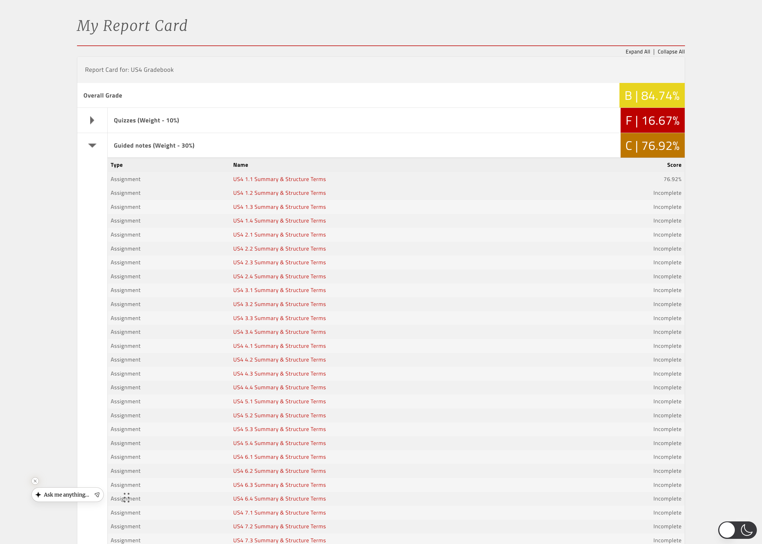Click the Overall Grade label

(102, 96)
